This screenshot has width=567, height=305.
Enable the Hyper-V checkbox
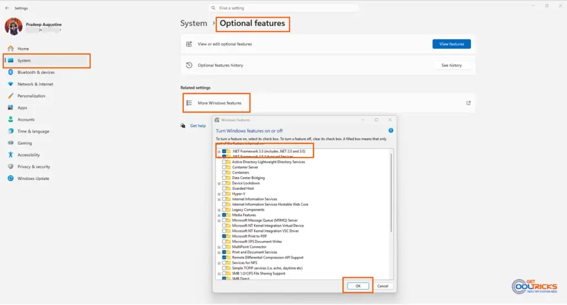tap(224, 194)
